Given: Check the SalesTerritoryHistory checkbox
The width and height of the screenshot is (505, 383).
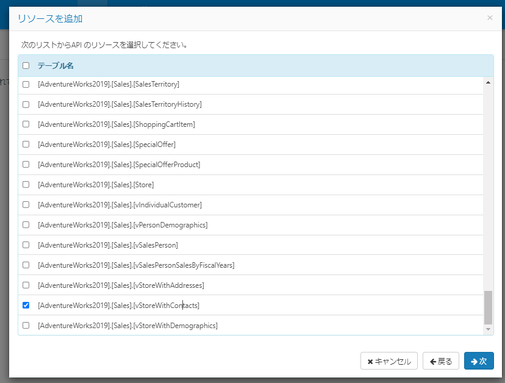Looking at the screenshot, I should [26, 104].
